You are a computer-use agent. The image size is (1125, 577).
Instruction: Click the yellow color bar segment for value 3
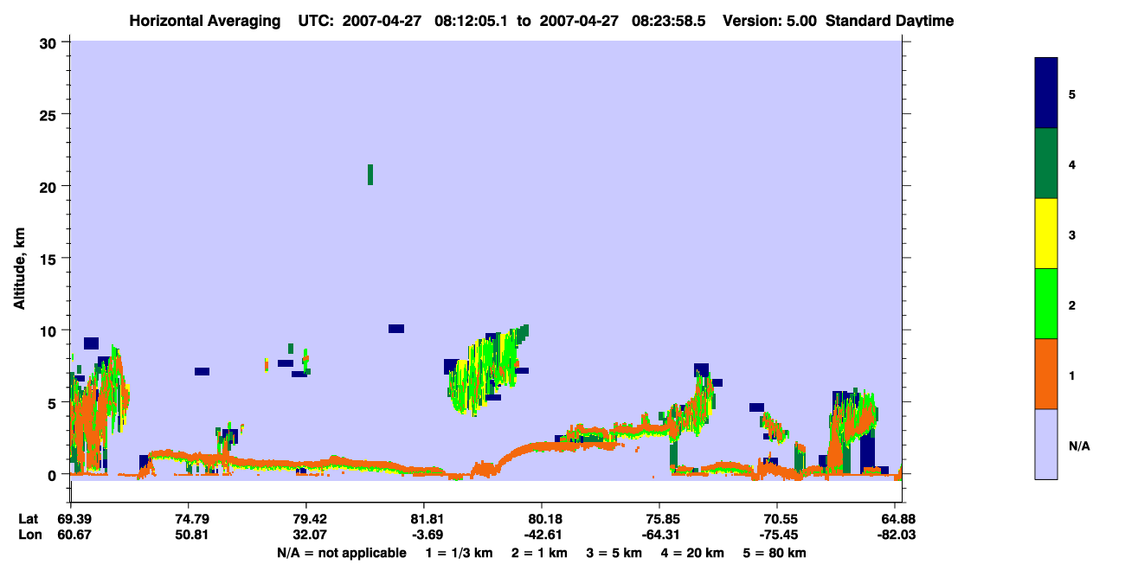click(x=1046, y=234)
